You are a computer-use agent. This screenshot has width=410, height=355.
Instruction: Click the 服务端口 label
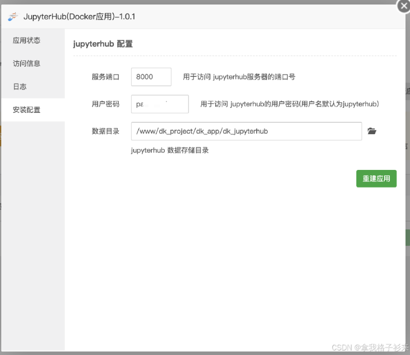pos(105,77)
